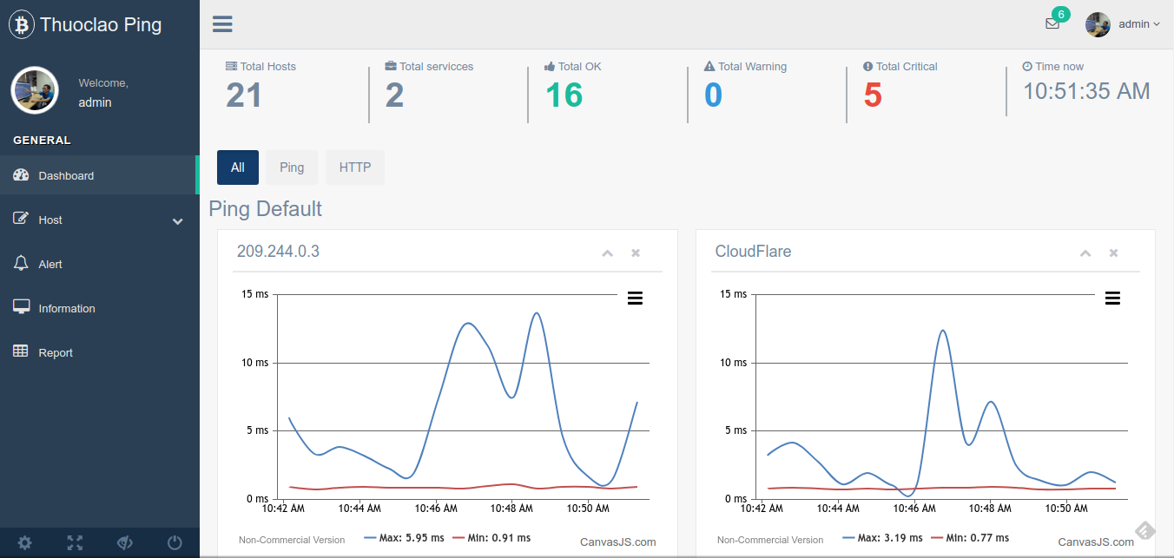Open CanvasJS.com link under 209.244.0.3 chart
Viewport: 1174px width, 558px height.
618,542
